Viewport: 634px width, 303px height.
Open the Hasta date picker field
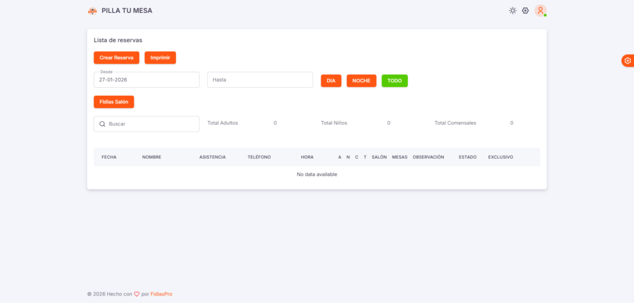[259, 80]
